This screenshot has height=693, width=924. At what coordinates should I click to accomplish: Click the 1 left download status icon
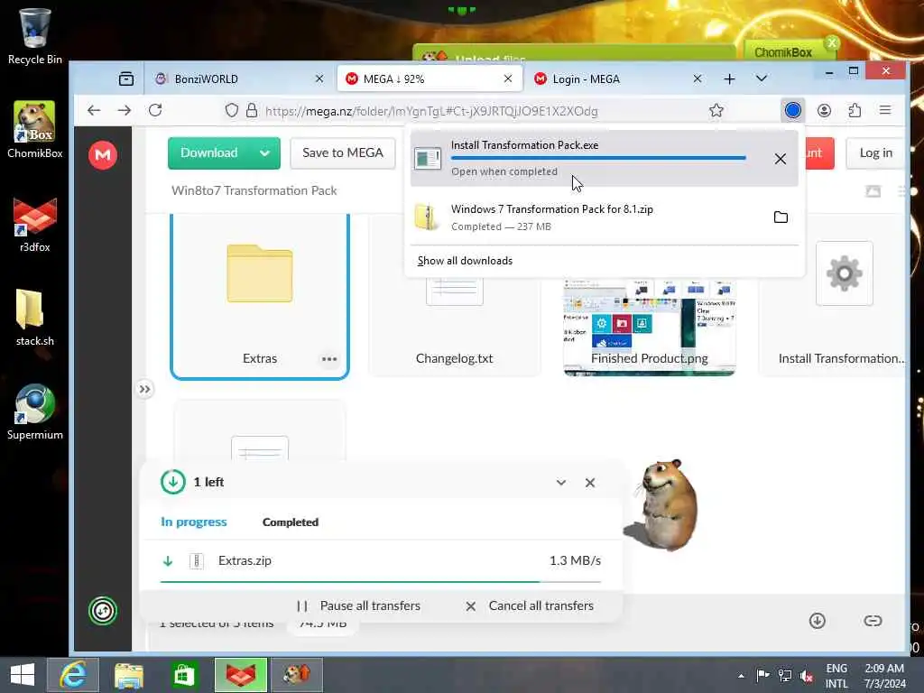(172, 482)
